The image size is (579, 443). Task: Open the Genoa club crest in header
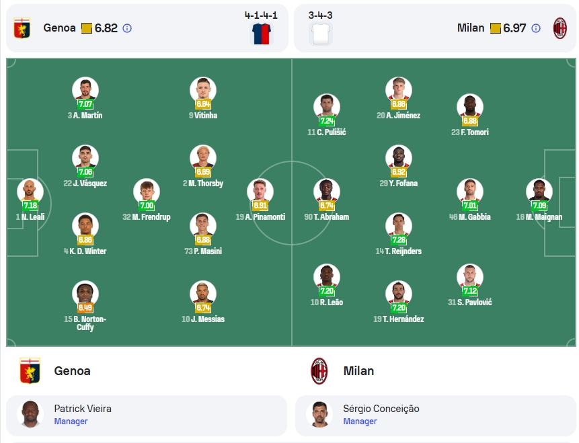tap(22, 28)
